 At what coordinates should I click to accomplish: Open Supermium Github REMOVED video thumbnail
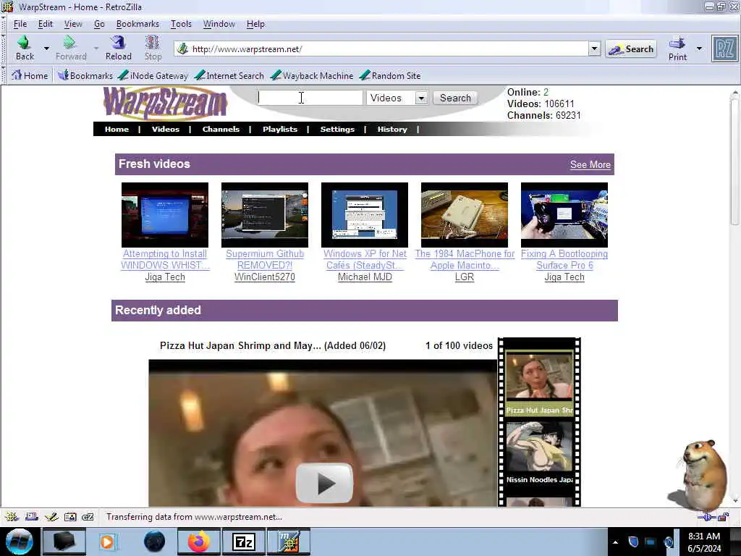(x=265, y=214)
